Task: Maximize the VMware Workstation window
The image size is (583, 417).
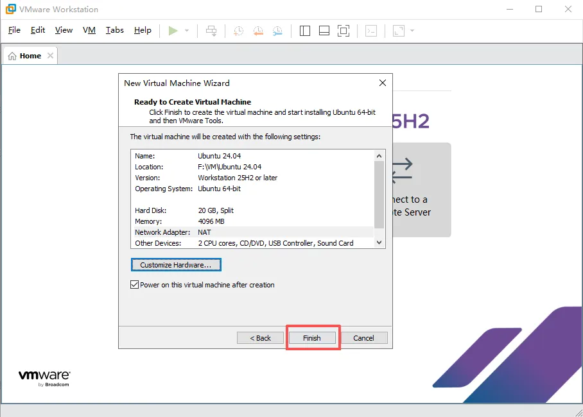Action: pos(539,9)
